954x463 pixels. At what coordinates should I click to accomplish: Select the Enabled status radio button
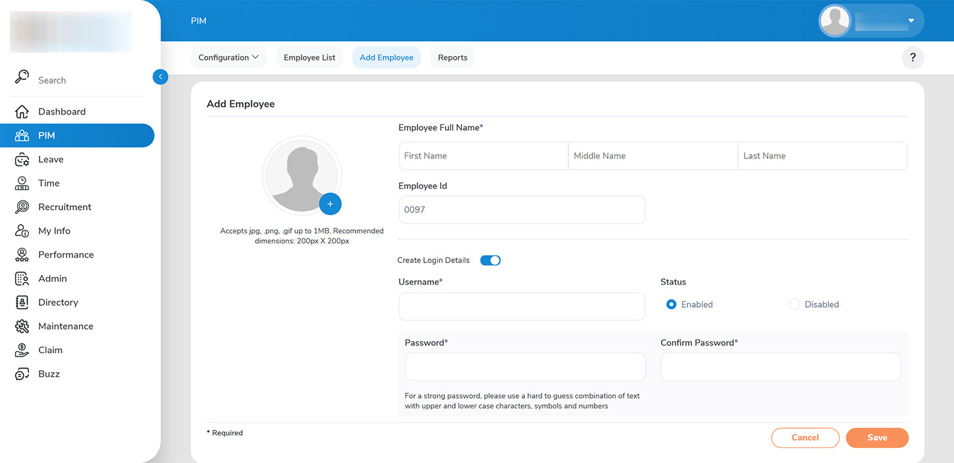pyautogui.click(x=671, y=305)
